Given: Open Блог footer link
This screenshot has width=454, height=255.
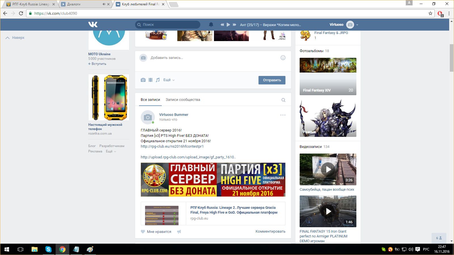Looking at the screenshot, I should click(92, 146).
